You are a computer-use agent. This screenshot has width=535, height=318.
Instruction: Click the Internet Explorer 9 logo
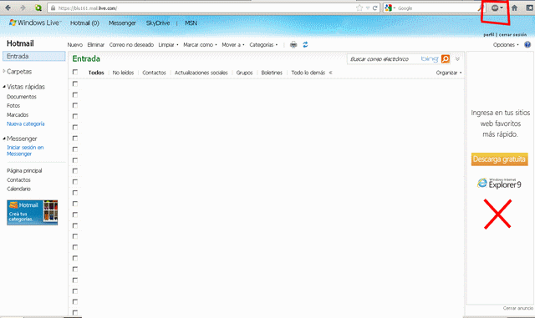[x=499, y=184]
